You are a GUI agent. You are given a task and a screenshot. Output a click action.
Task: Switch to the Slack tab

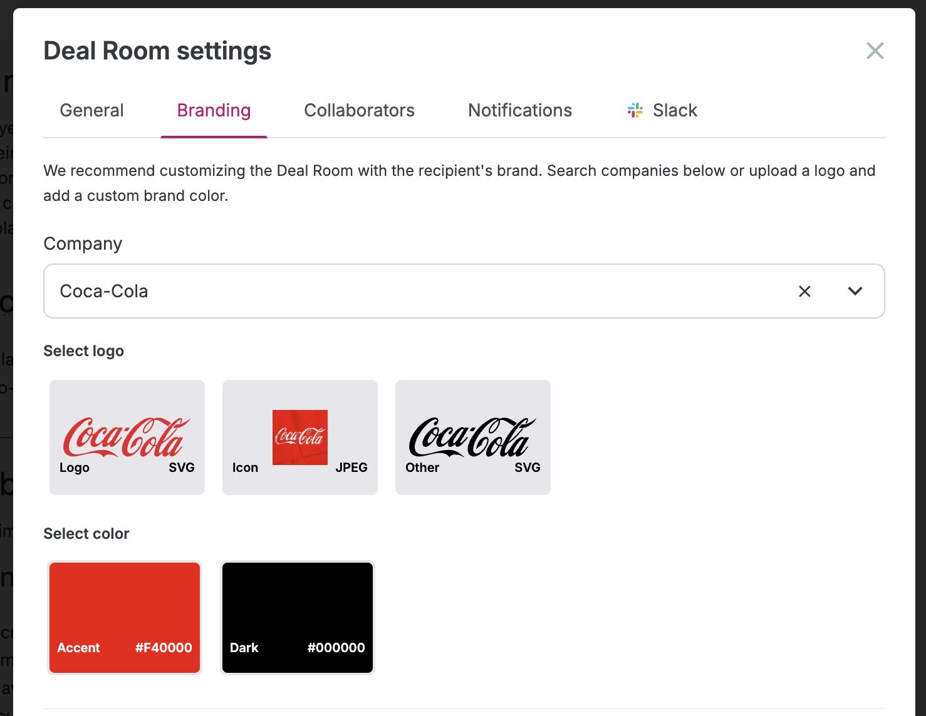click(x=662, y=111)
